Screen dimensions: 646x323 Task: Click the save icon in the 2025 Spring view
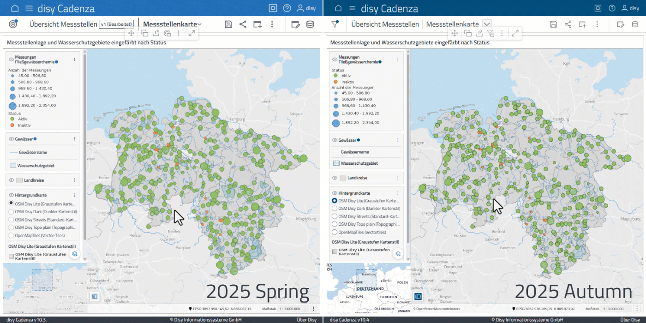pos(228,24)
